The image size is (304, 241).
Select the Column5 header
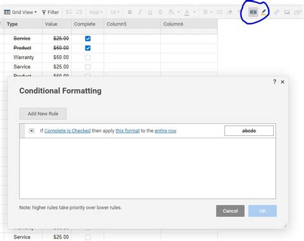point(132,24)
